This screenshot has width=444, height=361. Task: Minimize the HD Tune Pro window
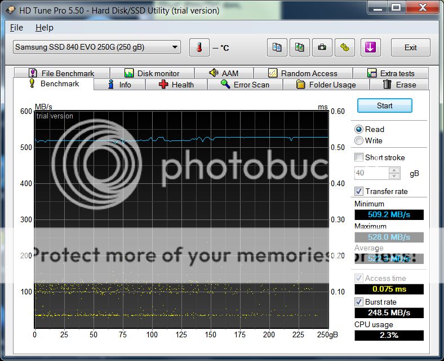click(x=378, y=8)
